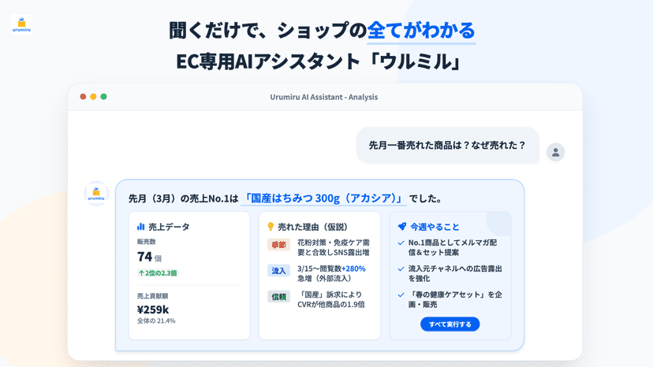Click the urumiru logo in the top-left corner

(21, 24)
